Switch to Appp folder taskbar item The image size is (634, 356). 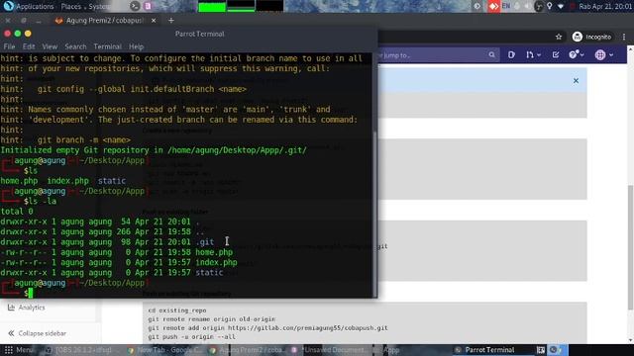point(386,350)
